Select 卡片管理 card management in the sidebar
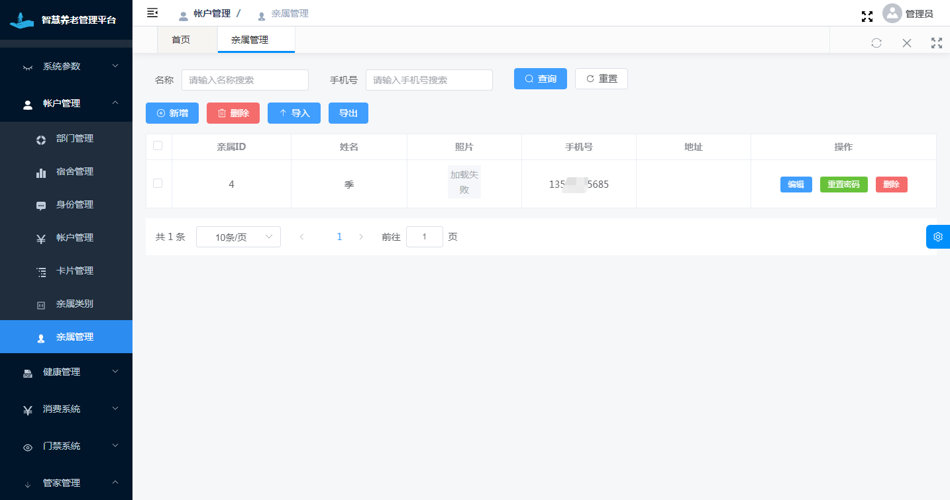This screenshot has height=500, width=950. 75,271
